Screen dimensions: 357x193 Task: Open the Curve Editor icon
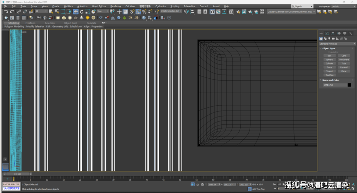tap(218, 11)
